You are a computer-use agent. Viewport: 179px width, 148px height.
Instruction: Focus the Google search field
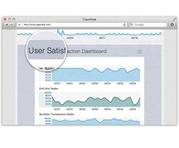[148, 25]
